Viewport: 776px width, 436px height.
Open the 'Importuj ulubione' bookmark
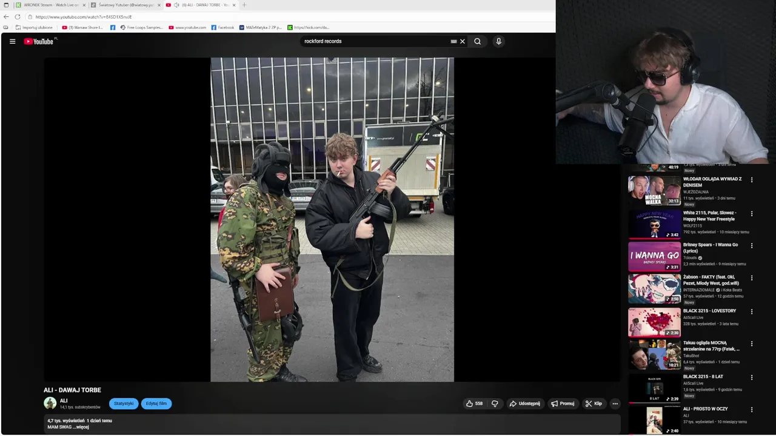34,27
